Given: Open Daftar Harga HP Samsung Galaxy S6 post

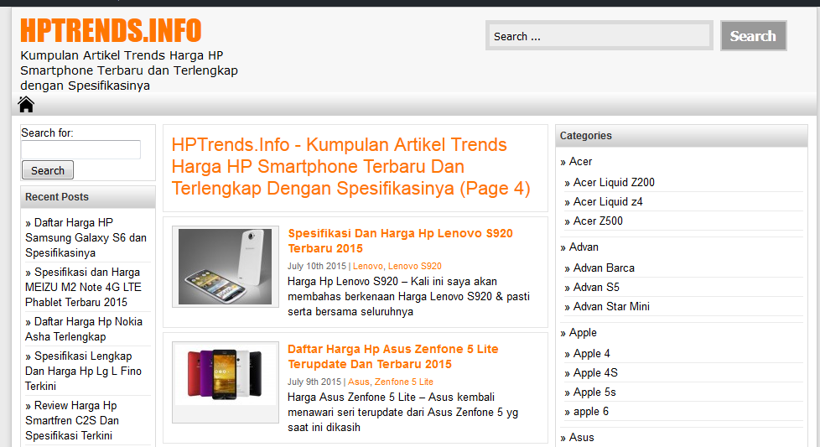Looking at the screenshot, I should click(x=86, y=238).
